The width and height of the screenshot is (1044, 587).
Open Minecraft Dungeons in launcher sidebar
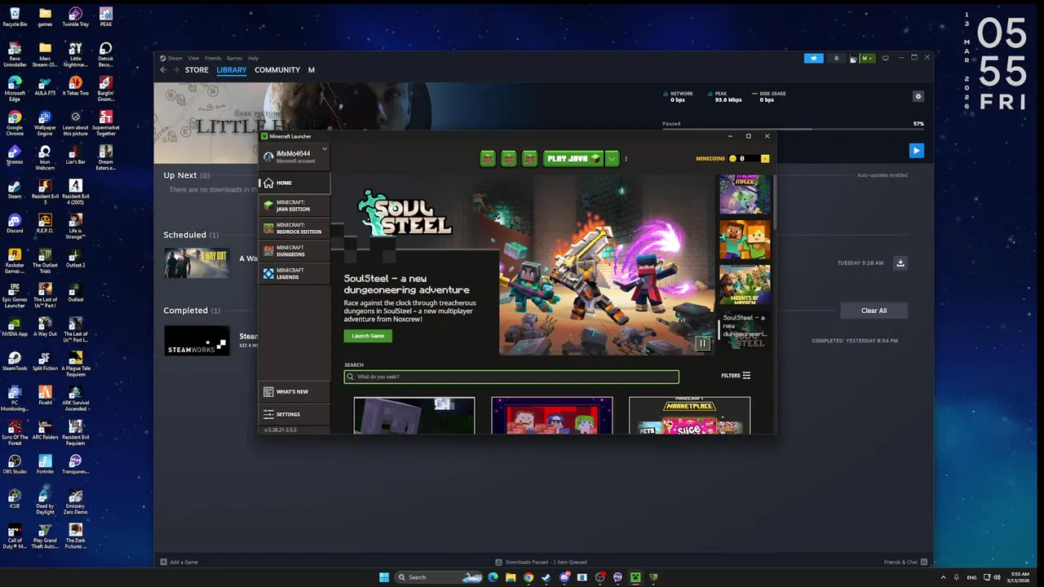pos(294,251)
